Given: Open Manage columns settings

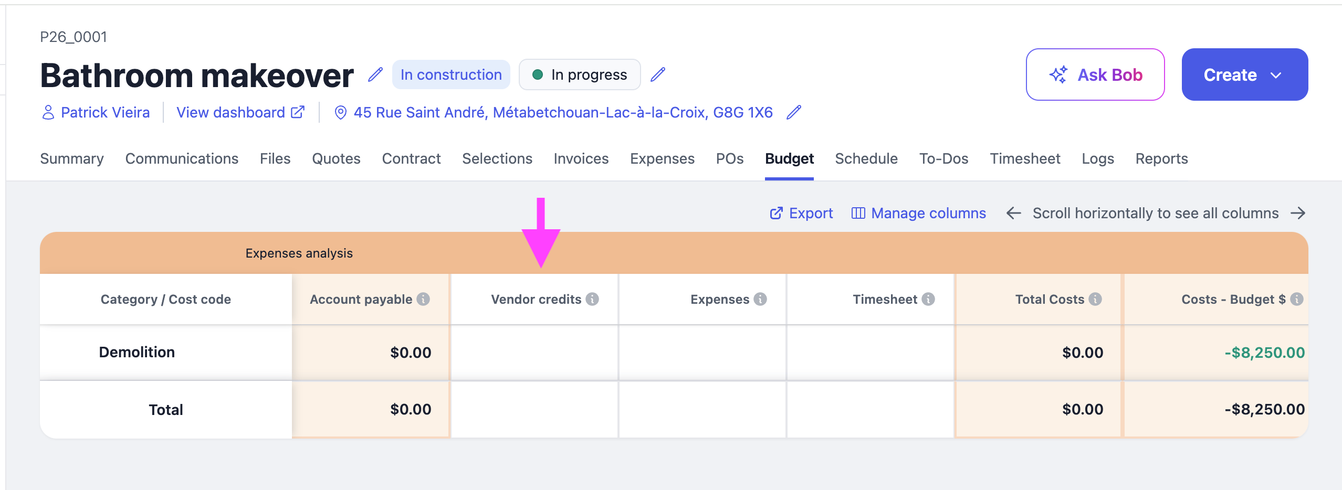Looking at the screenshot, I should pos(919,213).
